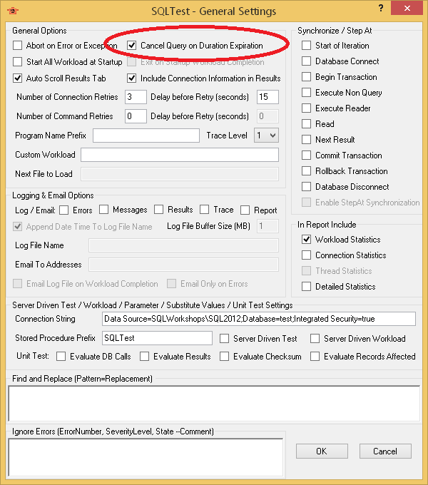Check Rollback Transaction step option

pyautogui.click(x=306, y=171)
